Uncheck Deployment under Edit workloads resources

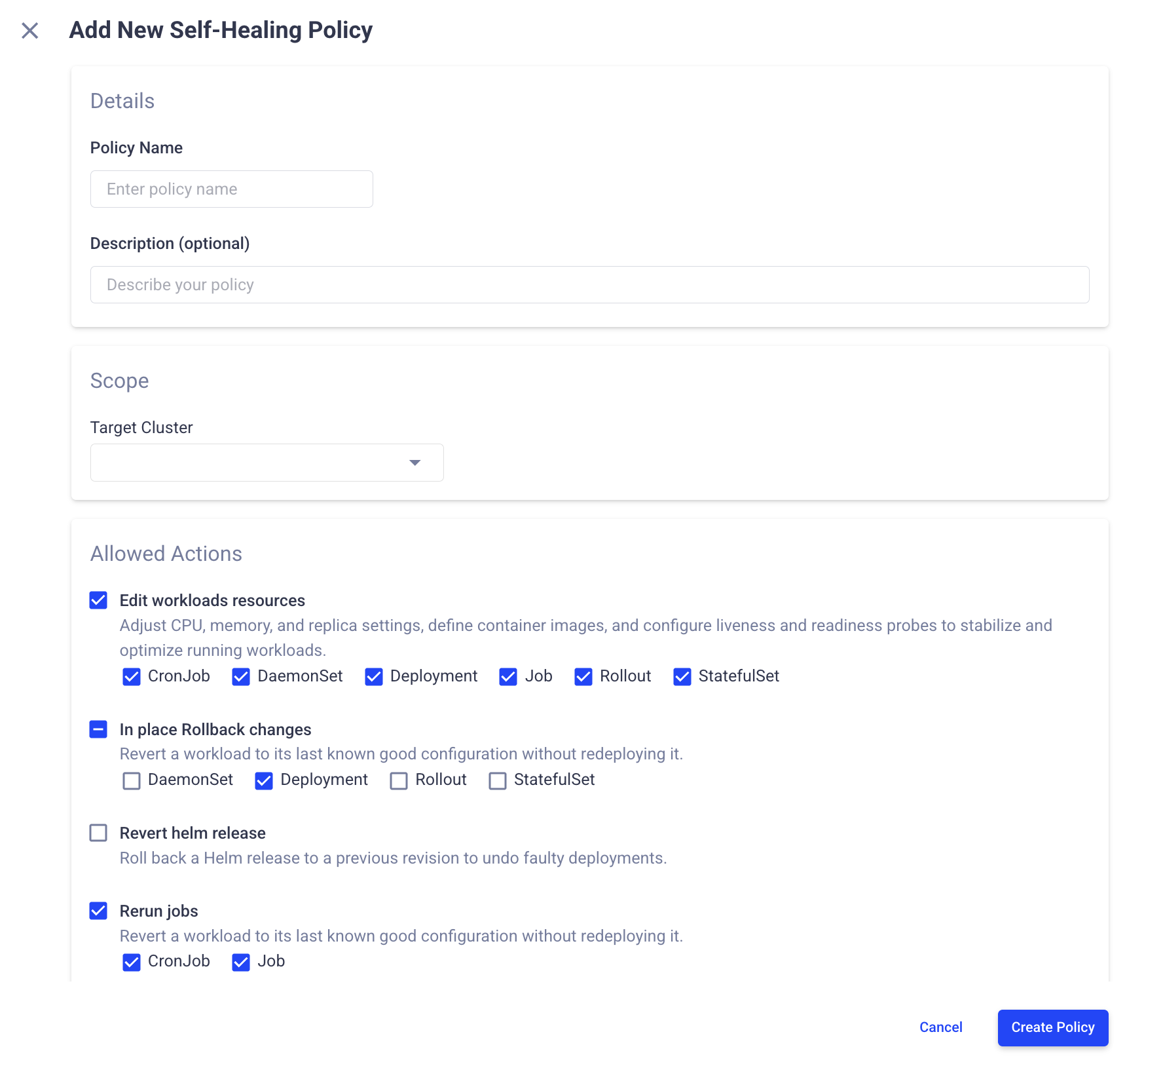coord(374,677)
